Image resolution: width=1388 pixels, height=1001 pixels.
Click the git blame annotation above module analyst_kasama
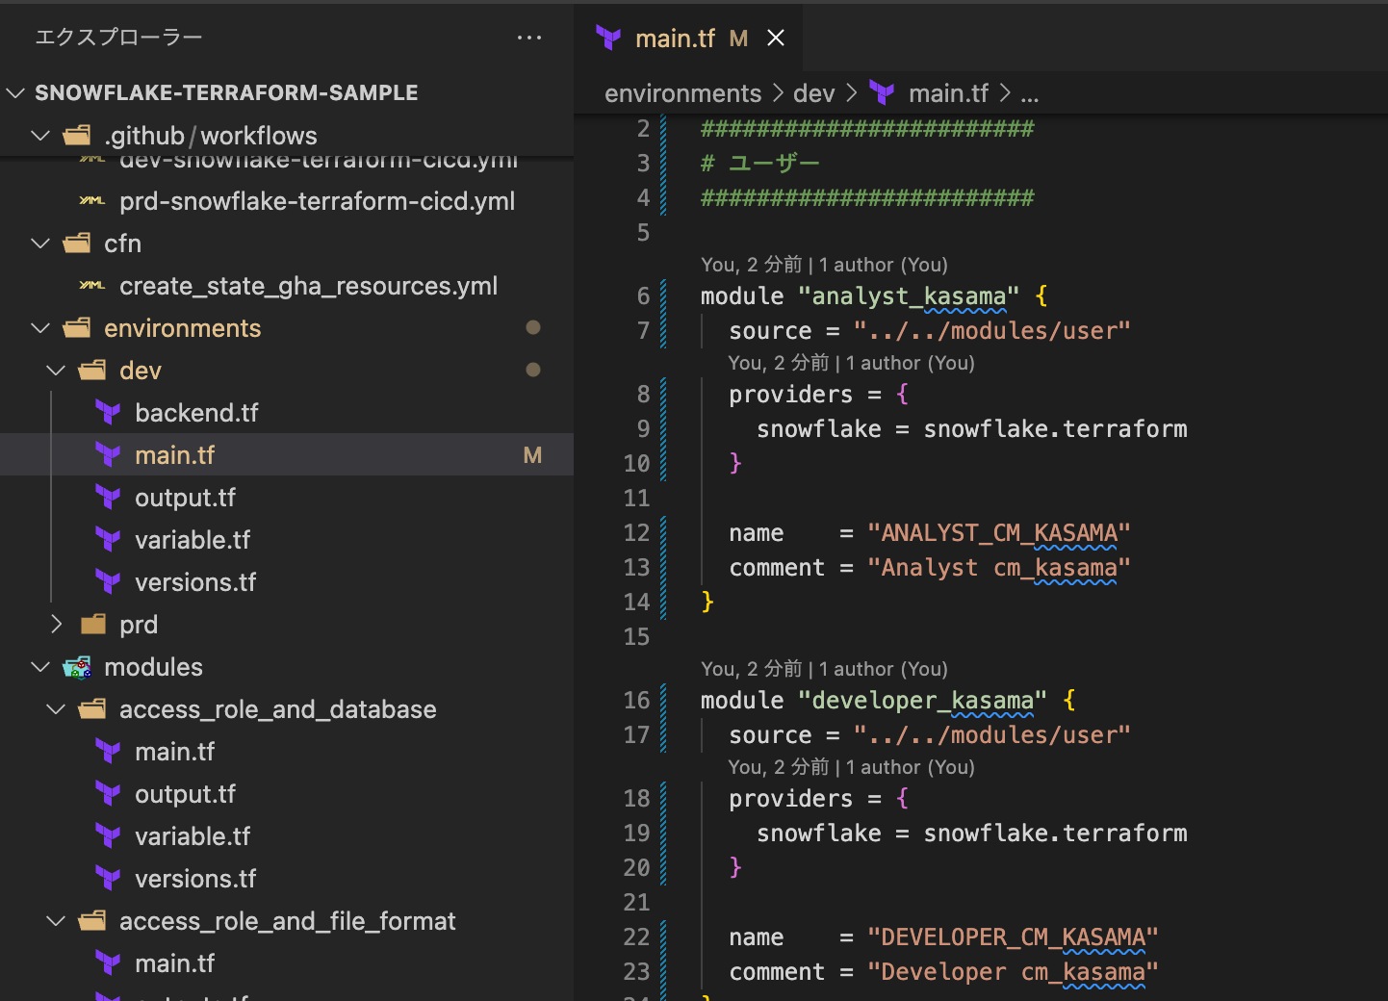pyautogui.click(x=824, y=265)
